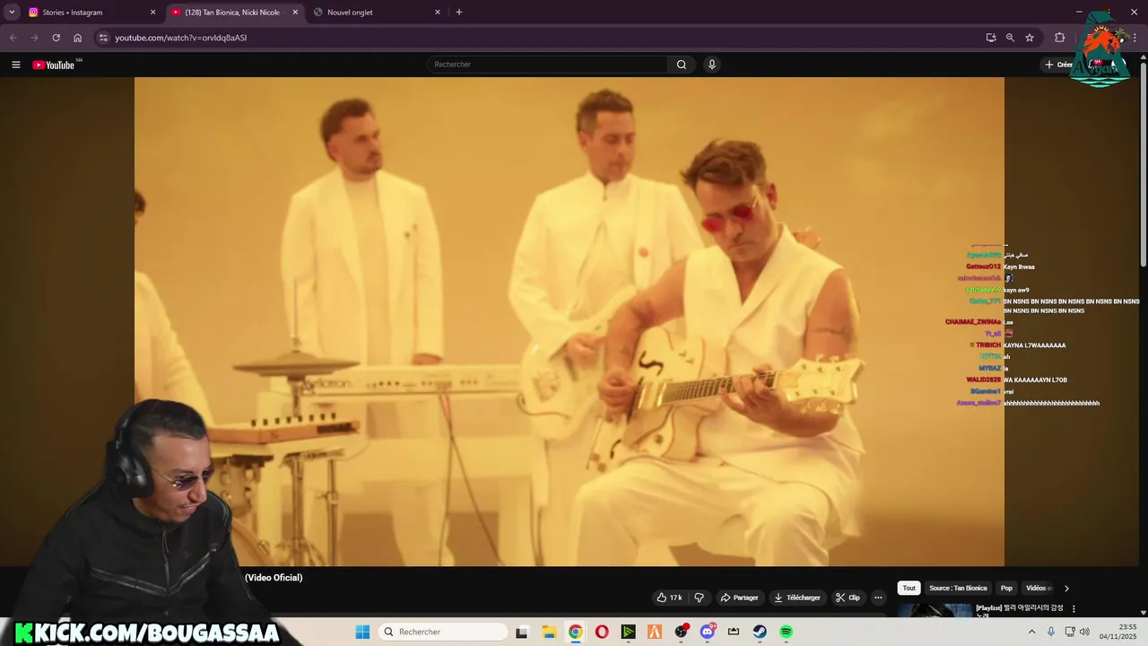Click the install app icon in address bar
Image resolution: width=1148 pixels, height=646 pixels.
click(x=991, y=38)
